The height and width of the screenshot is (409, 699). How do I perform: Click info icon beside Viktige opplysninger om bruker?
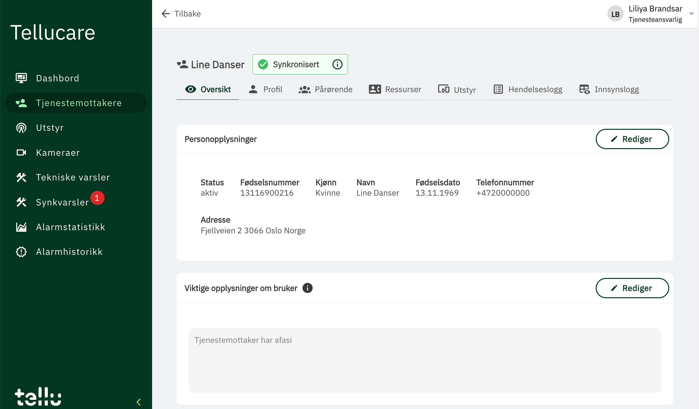pyautogui.click(x=307, y=288)
